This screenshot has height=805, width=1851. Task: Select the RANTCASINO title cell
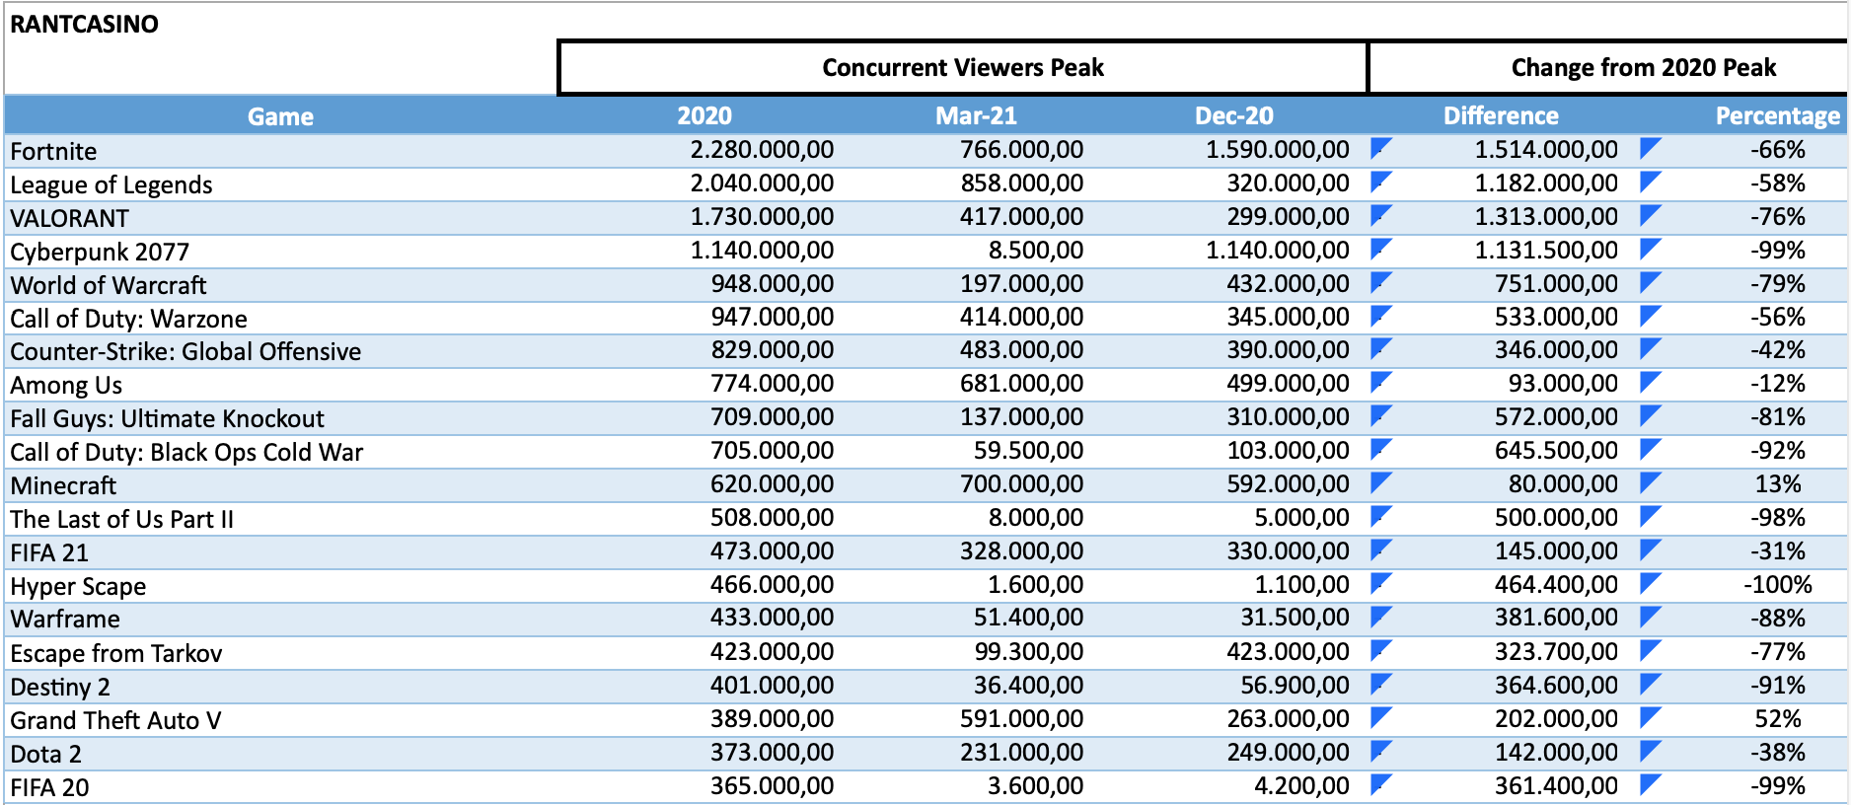85,25
